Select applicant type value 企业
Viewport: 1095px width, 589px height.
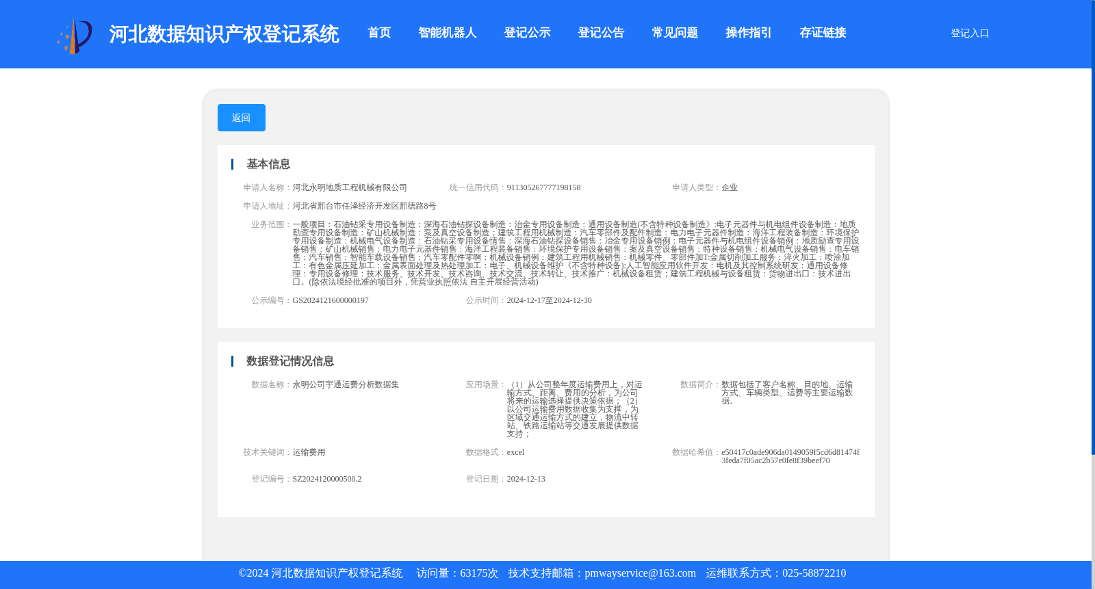(x=730, y=187)
